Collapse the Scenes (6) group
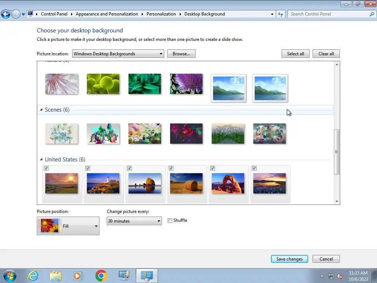This screenshot has width=377, height=283. [x=41, y=110]
